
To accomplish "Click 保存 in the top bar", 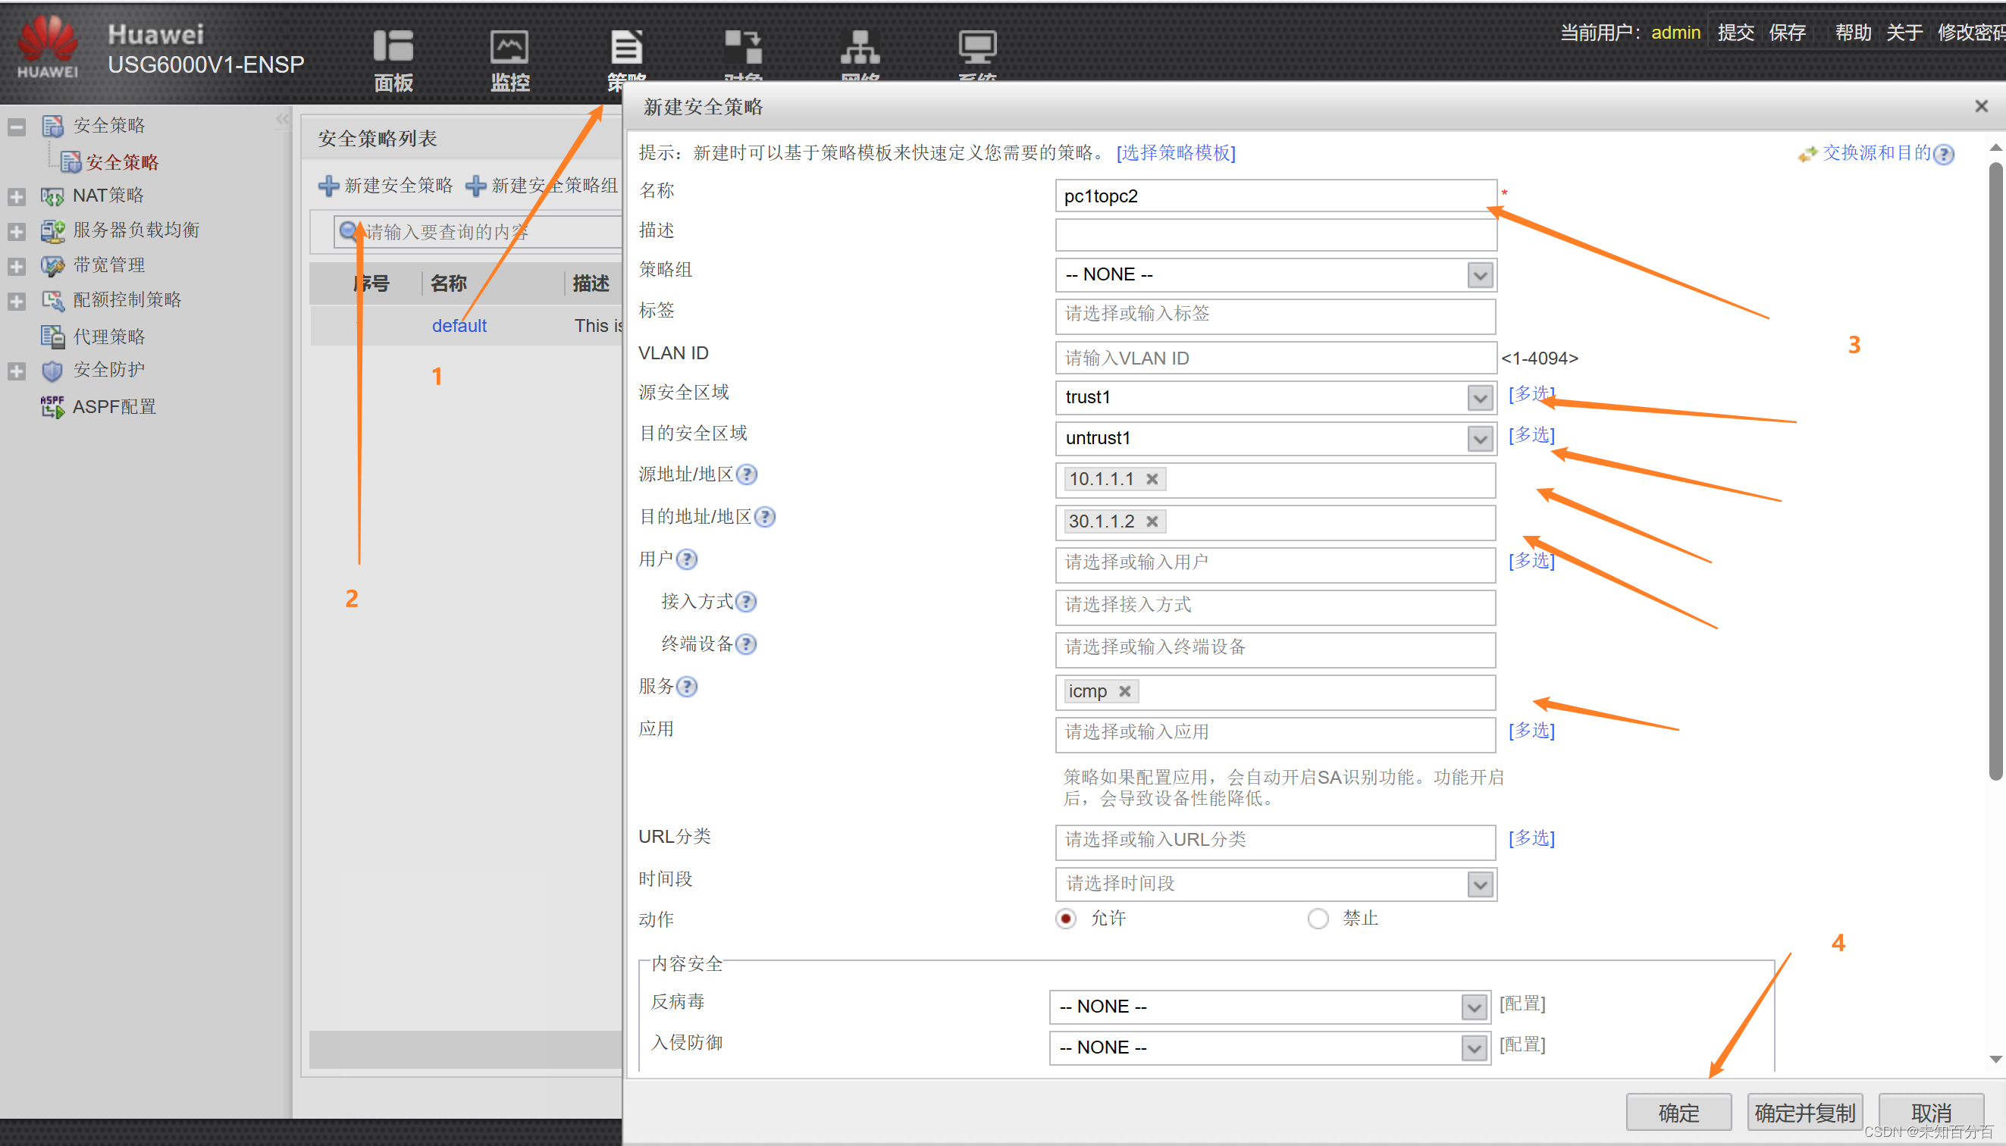I will point(1787,33).
